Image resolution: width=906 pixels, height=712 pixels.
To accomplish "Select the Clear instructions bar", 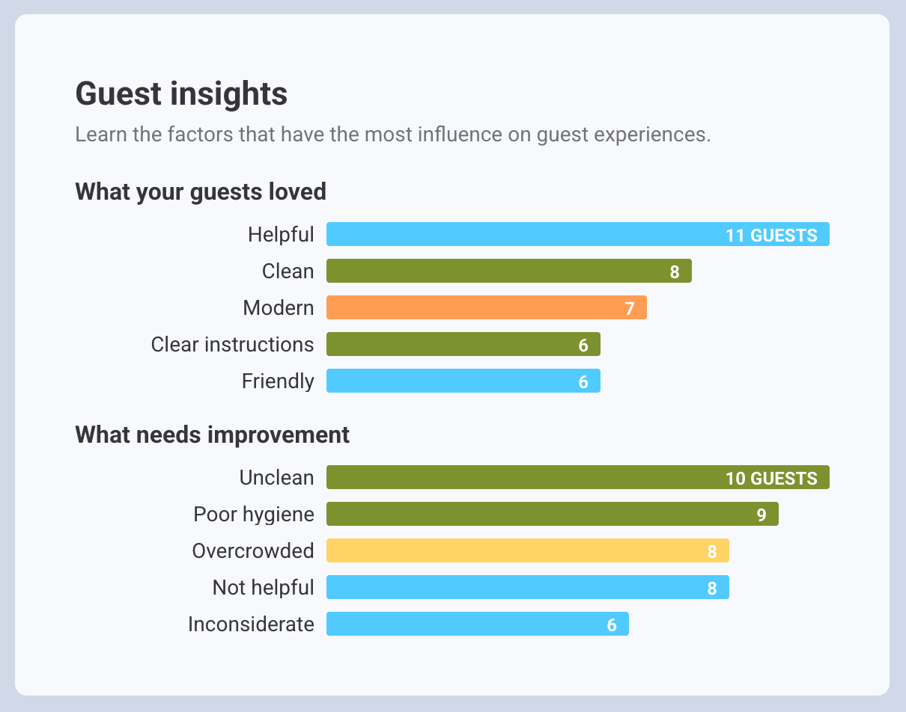I will [x=463, y=345].
